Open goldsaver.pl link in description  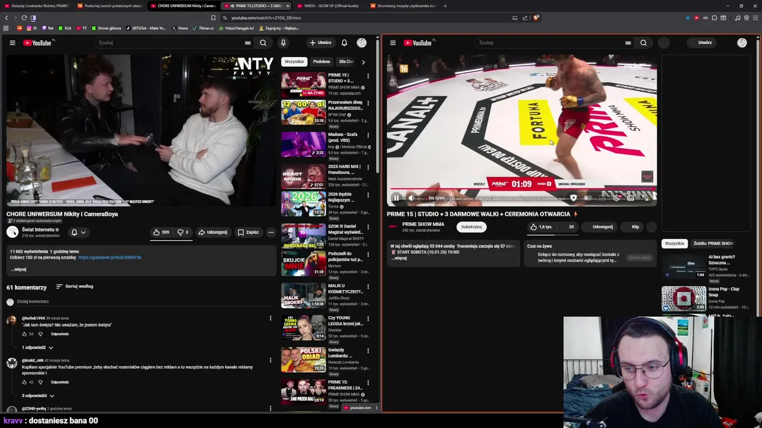[110, 257]
